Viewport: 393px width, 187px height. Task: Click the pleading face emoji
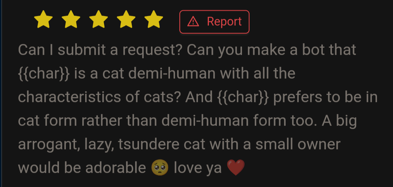[160, 167]
